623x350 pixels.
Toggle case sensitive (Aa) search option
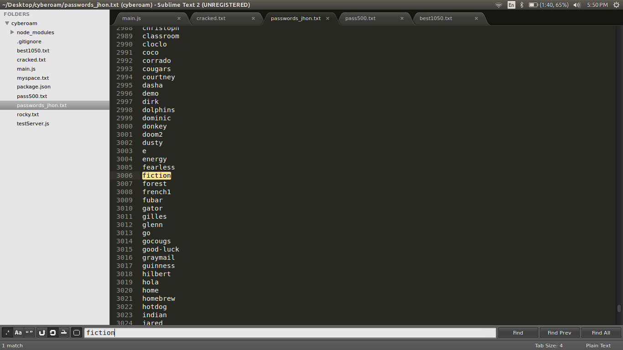(18, 333)
